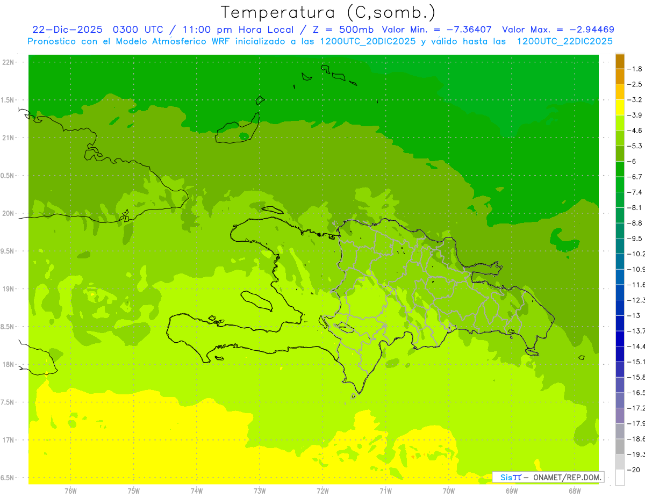
Task: Click the '74W' longitude label
Action: pos(197,490)
